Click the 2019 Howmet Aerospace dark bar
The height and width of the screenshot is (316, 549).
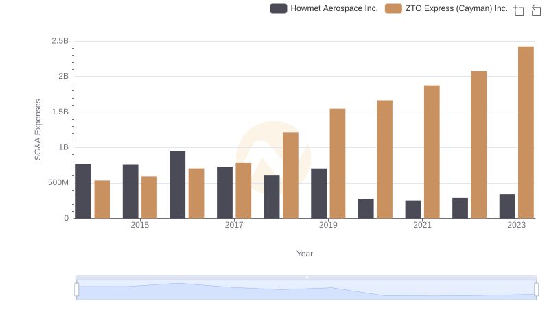[x=318, y=193]
